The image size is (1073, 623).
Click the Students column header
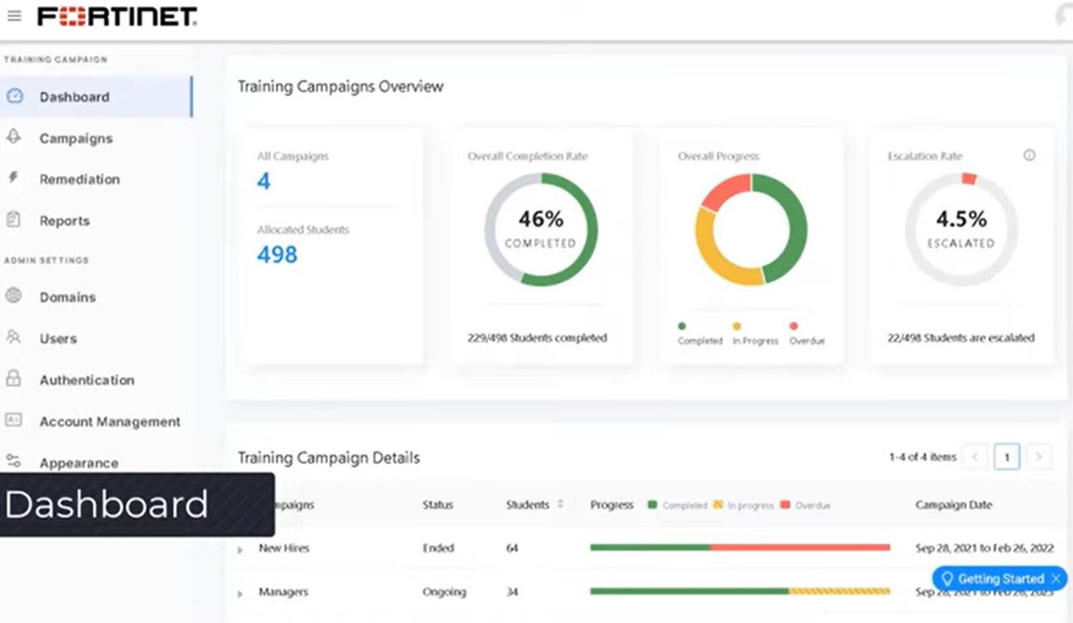(x=528, y=505)
